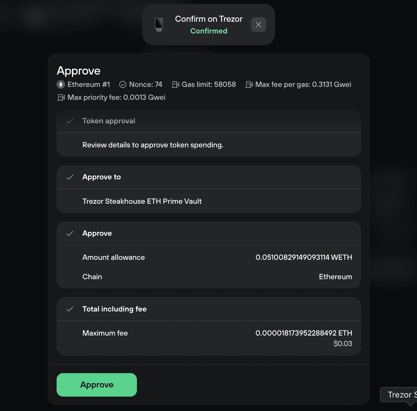Click the 'Confirm on Trezor' title
Image resolution: width=417 pixels, height=411 pixels.
coord(209,19)
